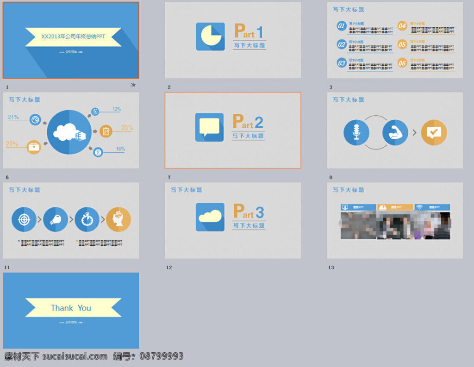Click the speech bubble icon beside Part 2
This screenshot has width=474, height=367.
pyautogui.click(x=210, y=127)
